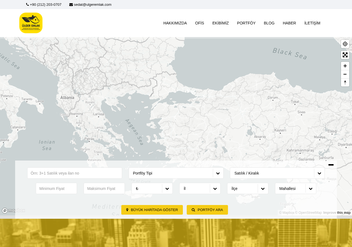Click the © Mapbox attribution link

287,213
